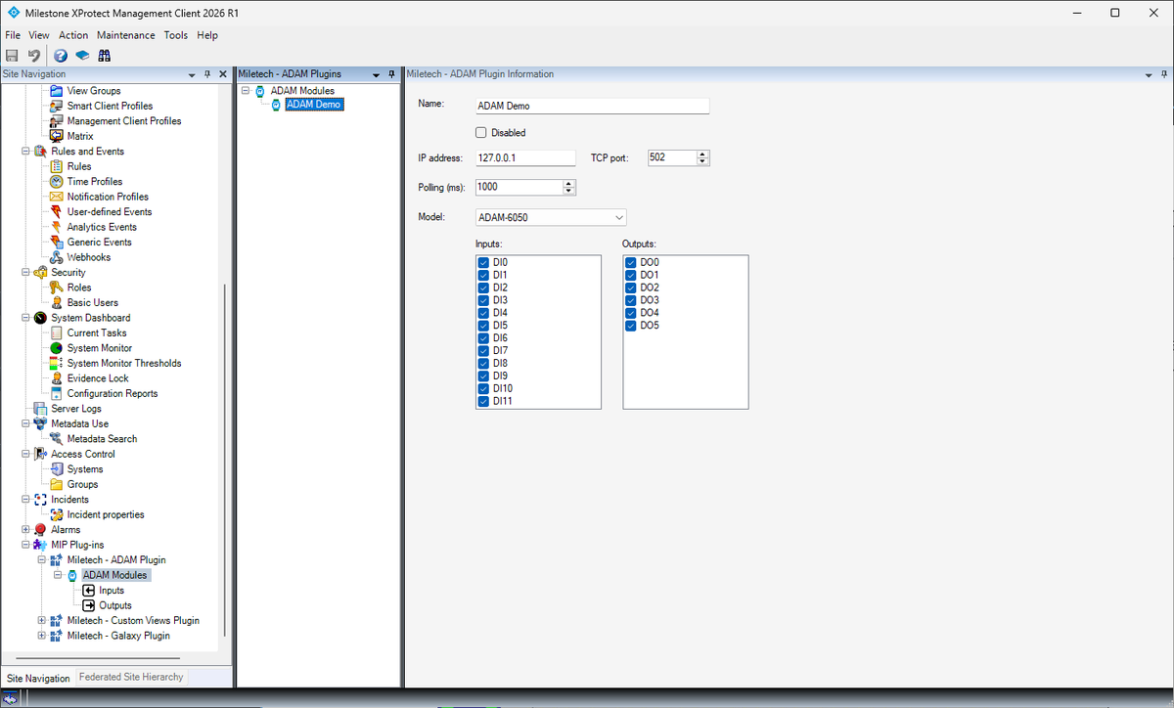Click the Name field containing ADAM Demo
The image size is (1174, 708).
(x=592, y=106)
